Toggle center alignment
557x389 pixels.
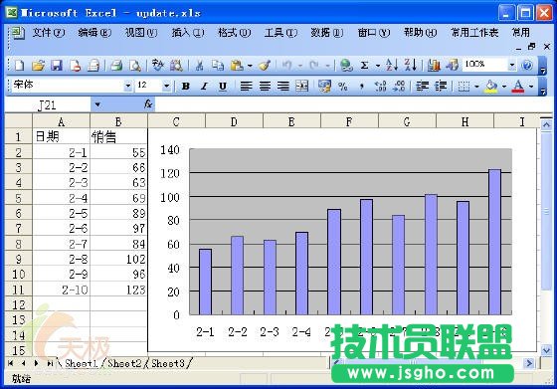click(265, 86)
